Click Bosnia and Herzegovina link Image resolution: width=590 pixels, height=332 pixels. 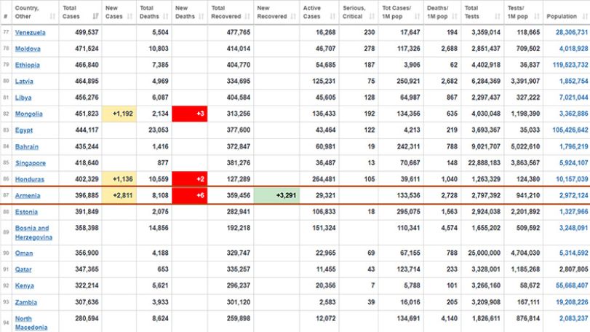33,233
